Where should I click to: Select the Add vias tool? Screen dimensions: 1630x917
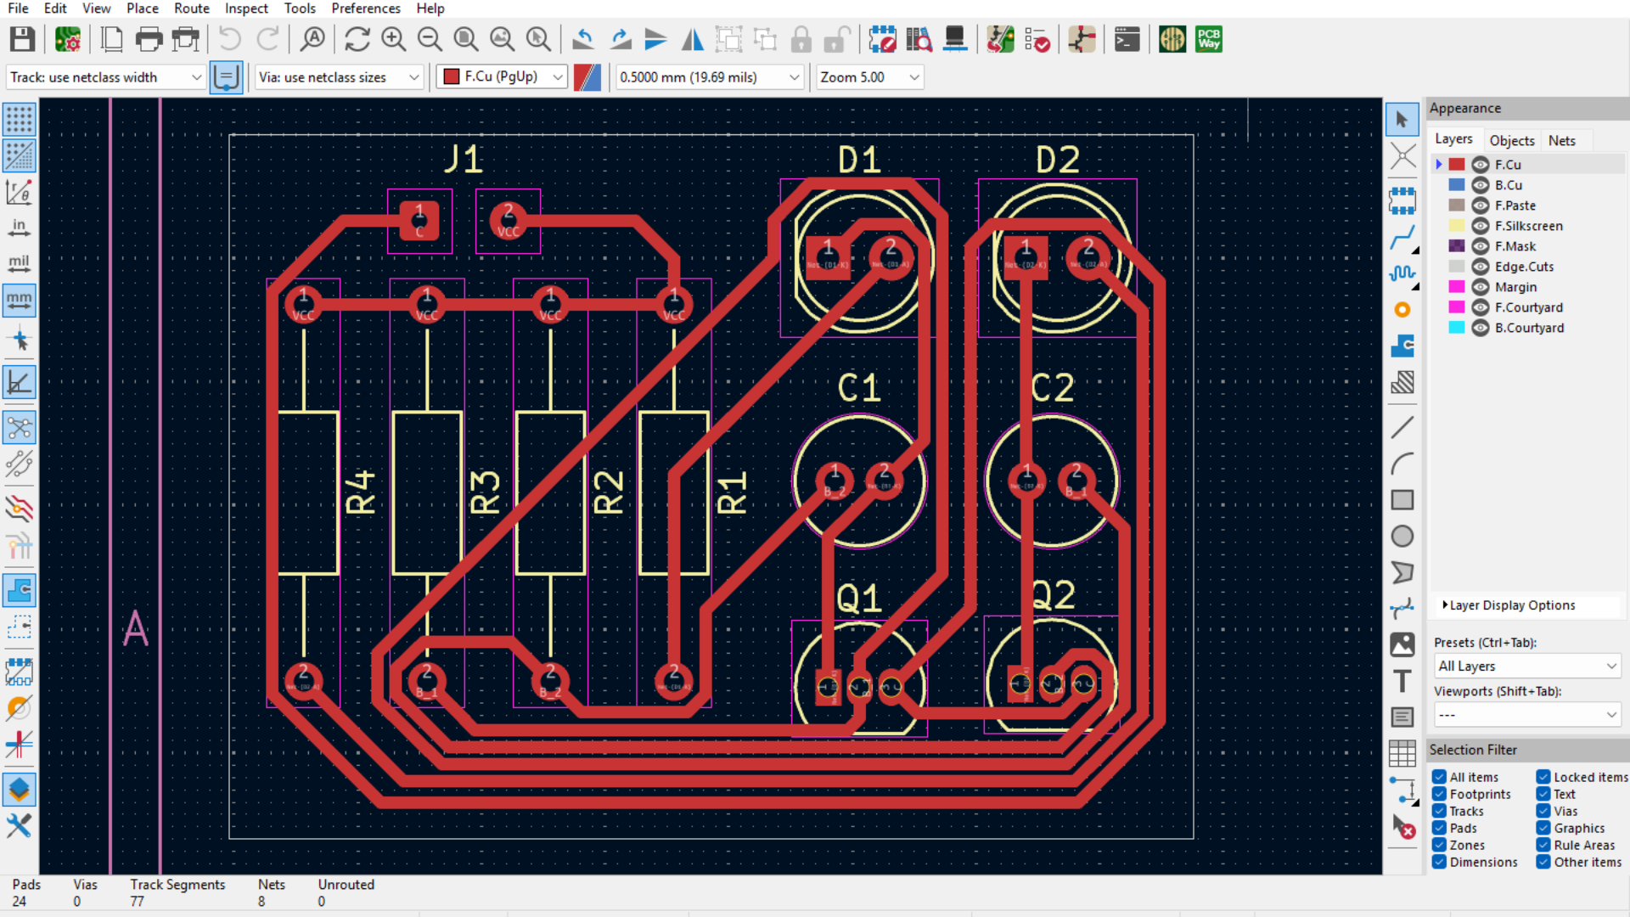[1402, 310]
